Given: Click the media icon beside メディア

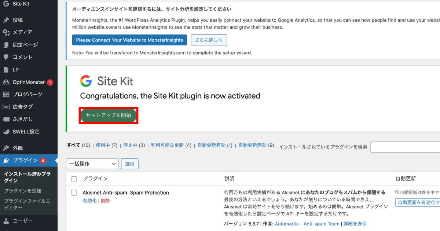Looking at the screenshot, I should pos(6,33).
